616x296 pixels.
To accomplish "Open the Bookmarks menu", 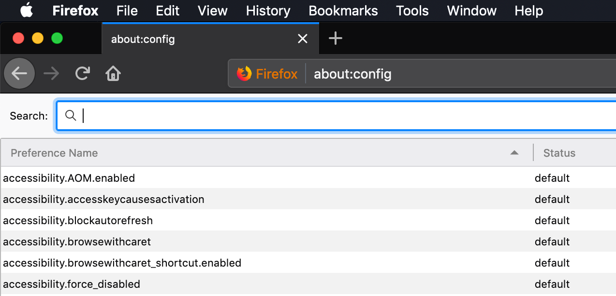I will 343,11.
